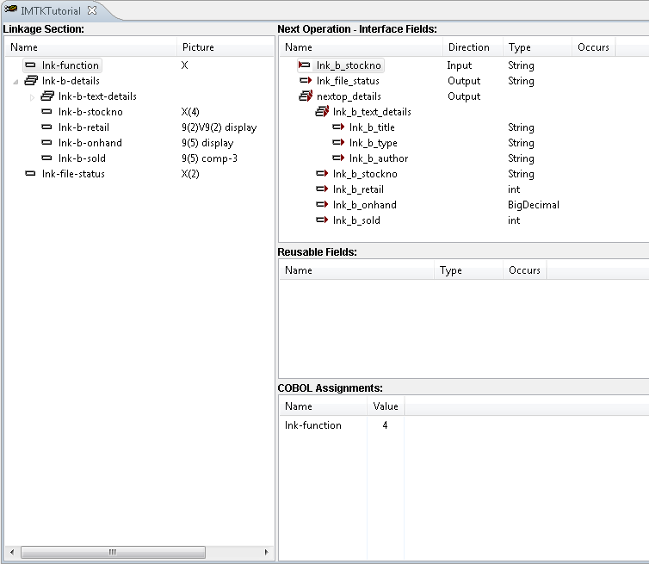Click the input arrow icon of Input lnk_b_stockno
The width and height of the screenshot is (649, 564).
(304, 65)
